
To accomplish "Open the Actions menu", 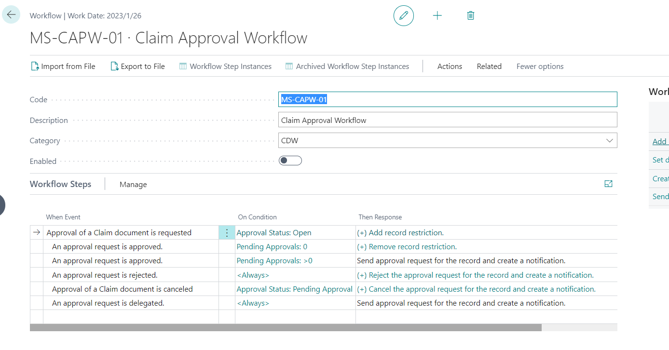I will (449, 66).
